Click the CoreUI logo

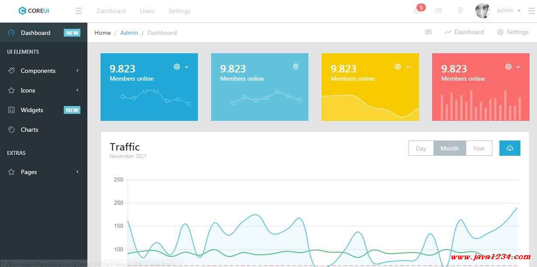pyautogui.click(x=34, y=11)
